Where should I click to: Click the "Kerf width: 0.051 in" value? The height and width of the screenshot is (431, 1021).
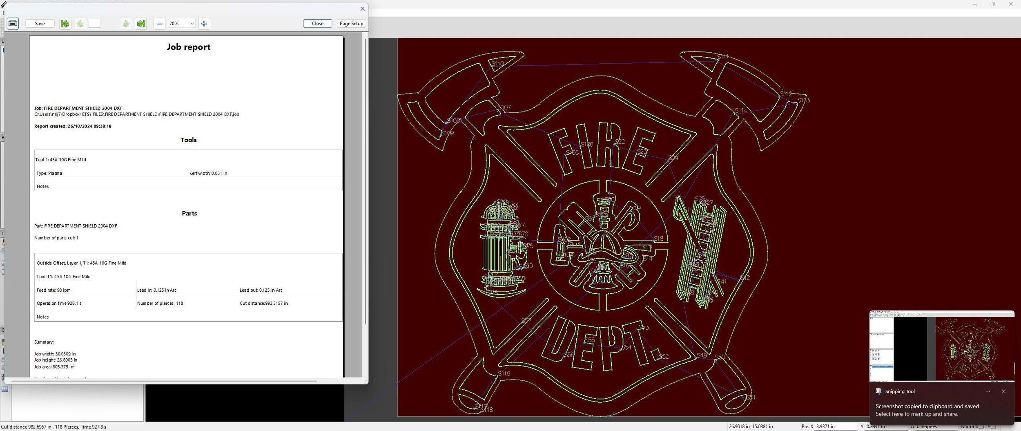208,173
